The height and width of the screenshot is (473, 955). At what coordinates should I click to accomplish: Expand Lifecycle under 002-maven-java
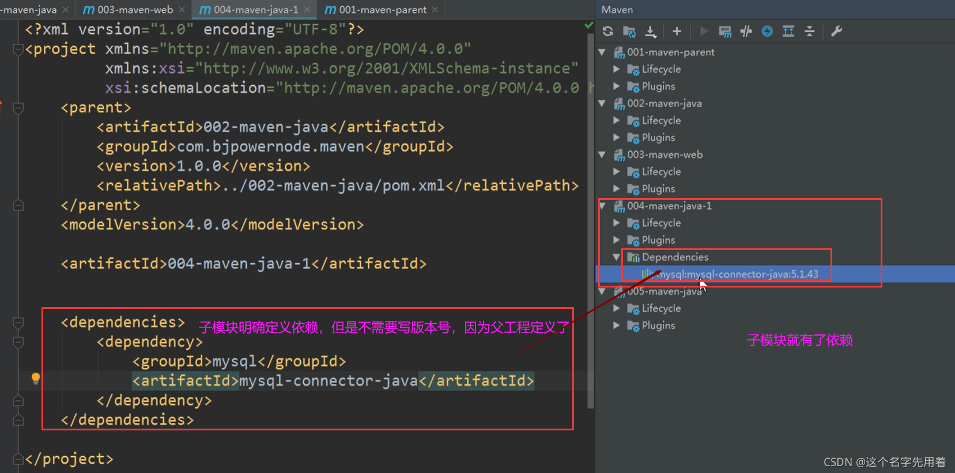point(617,120)
